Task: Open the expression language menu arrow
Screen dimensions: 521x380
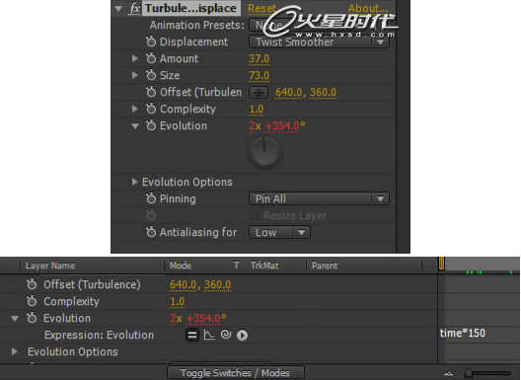Action: click(242, 336)
